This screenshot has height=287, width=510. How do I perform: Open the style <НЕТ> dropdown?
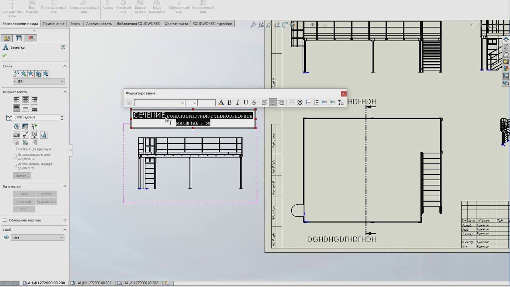(39, 81)
